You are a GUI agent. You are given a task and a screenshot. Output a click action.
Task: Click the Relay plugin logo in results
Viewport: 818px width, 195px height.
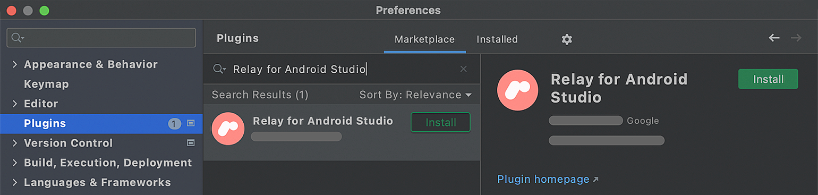click(x=228, y=129)
